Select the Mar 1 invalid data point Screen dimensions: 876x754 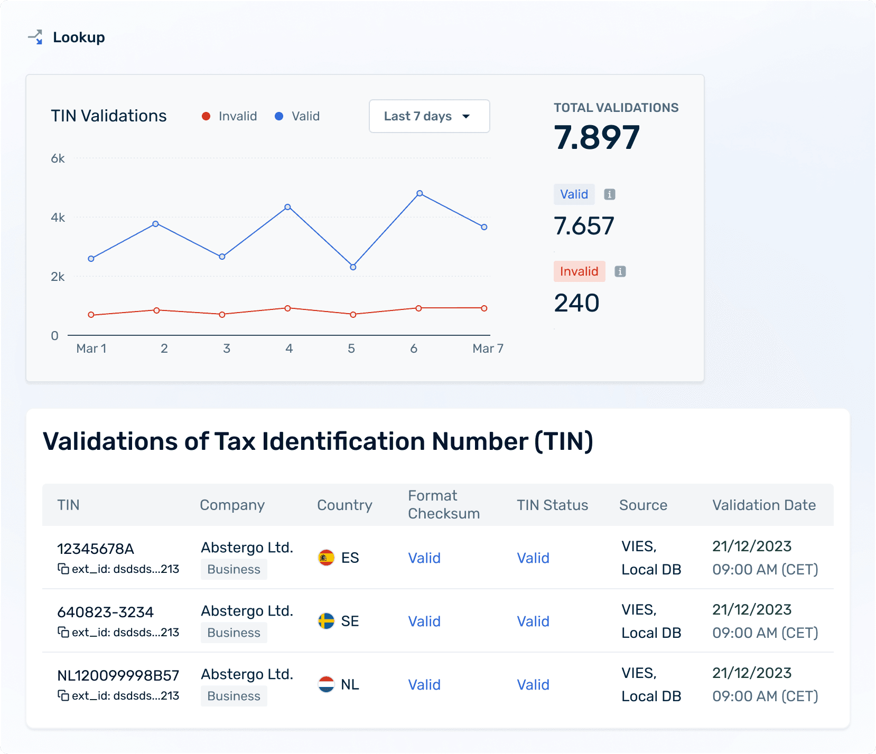[91, 315]
